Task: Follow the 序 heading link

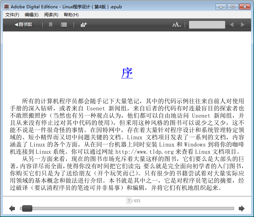Action: click(127, 73)
